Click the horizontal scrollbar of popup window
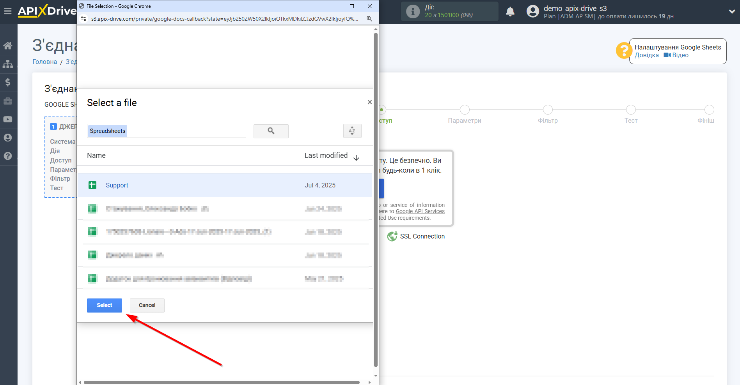Viewport: 740px width, 385px height. click(222, 382)
